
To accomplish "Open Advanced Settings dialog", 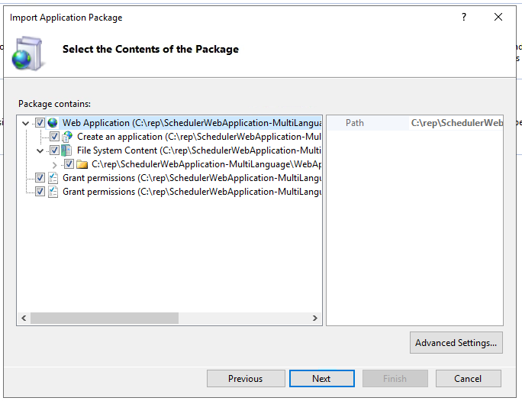I will 456,343.
